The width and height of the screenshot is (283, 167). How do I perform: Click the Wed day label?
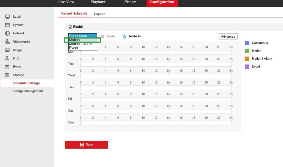(x=71, y=75)
